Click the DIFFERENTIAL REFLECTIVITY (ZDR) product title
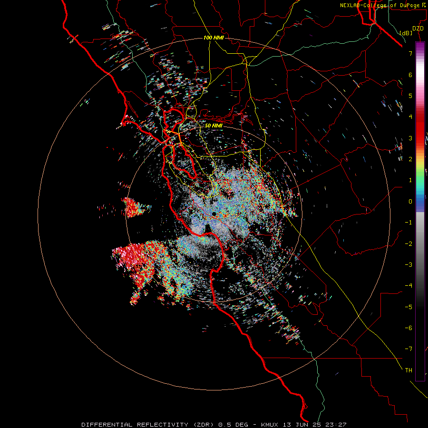This screenshot has width=428, height=428. pos(148,425)
